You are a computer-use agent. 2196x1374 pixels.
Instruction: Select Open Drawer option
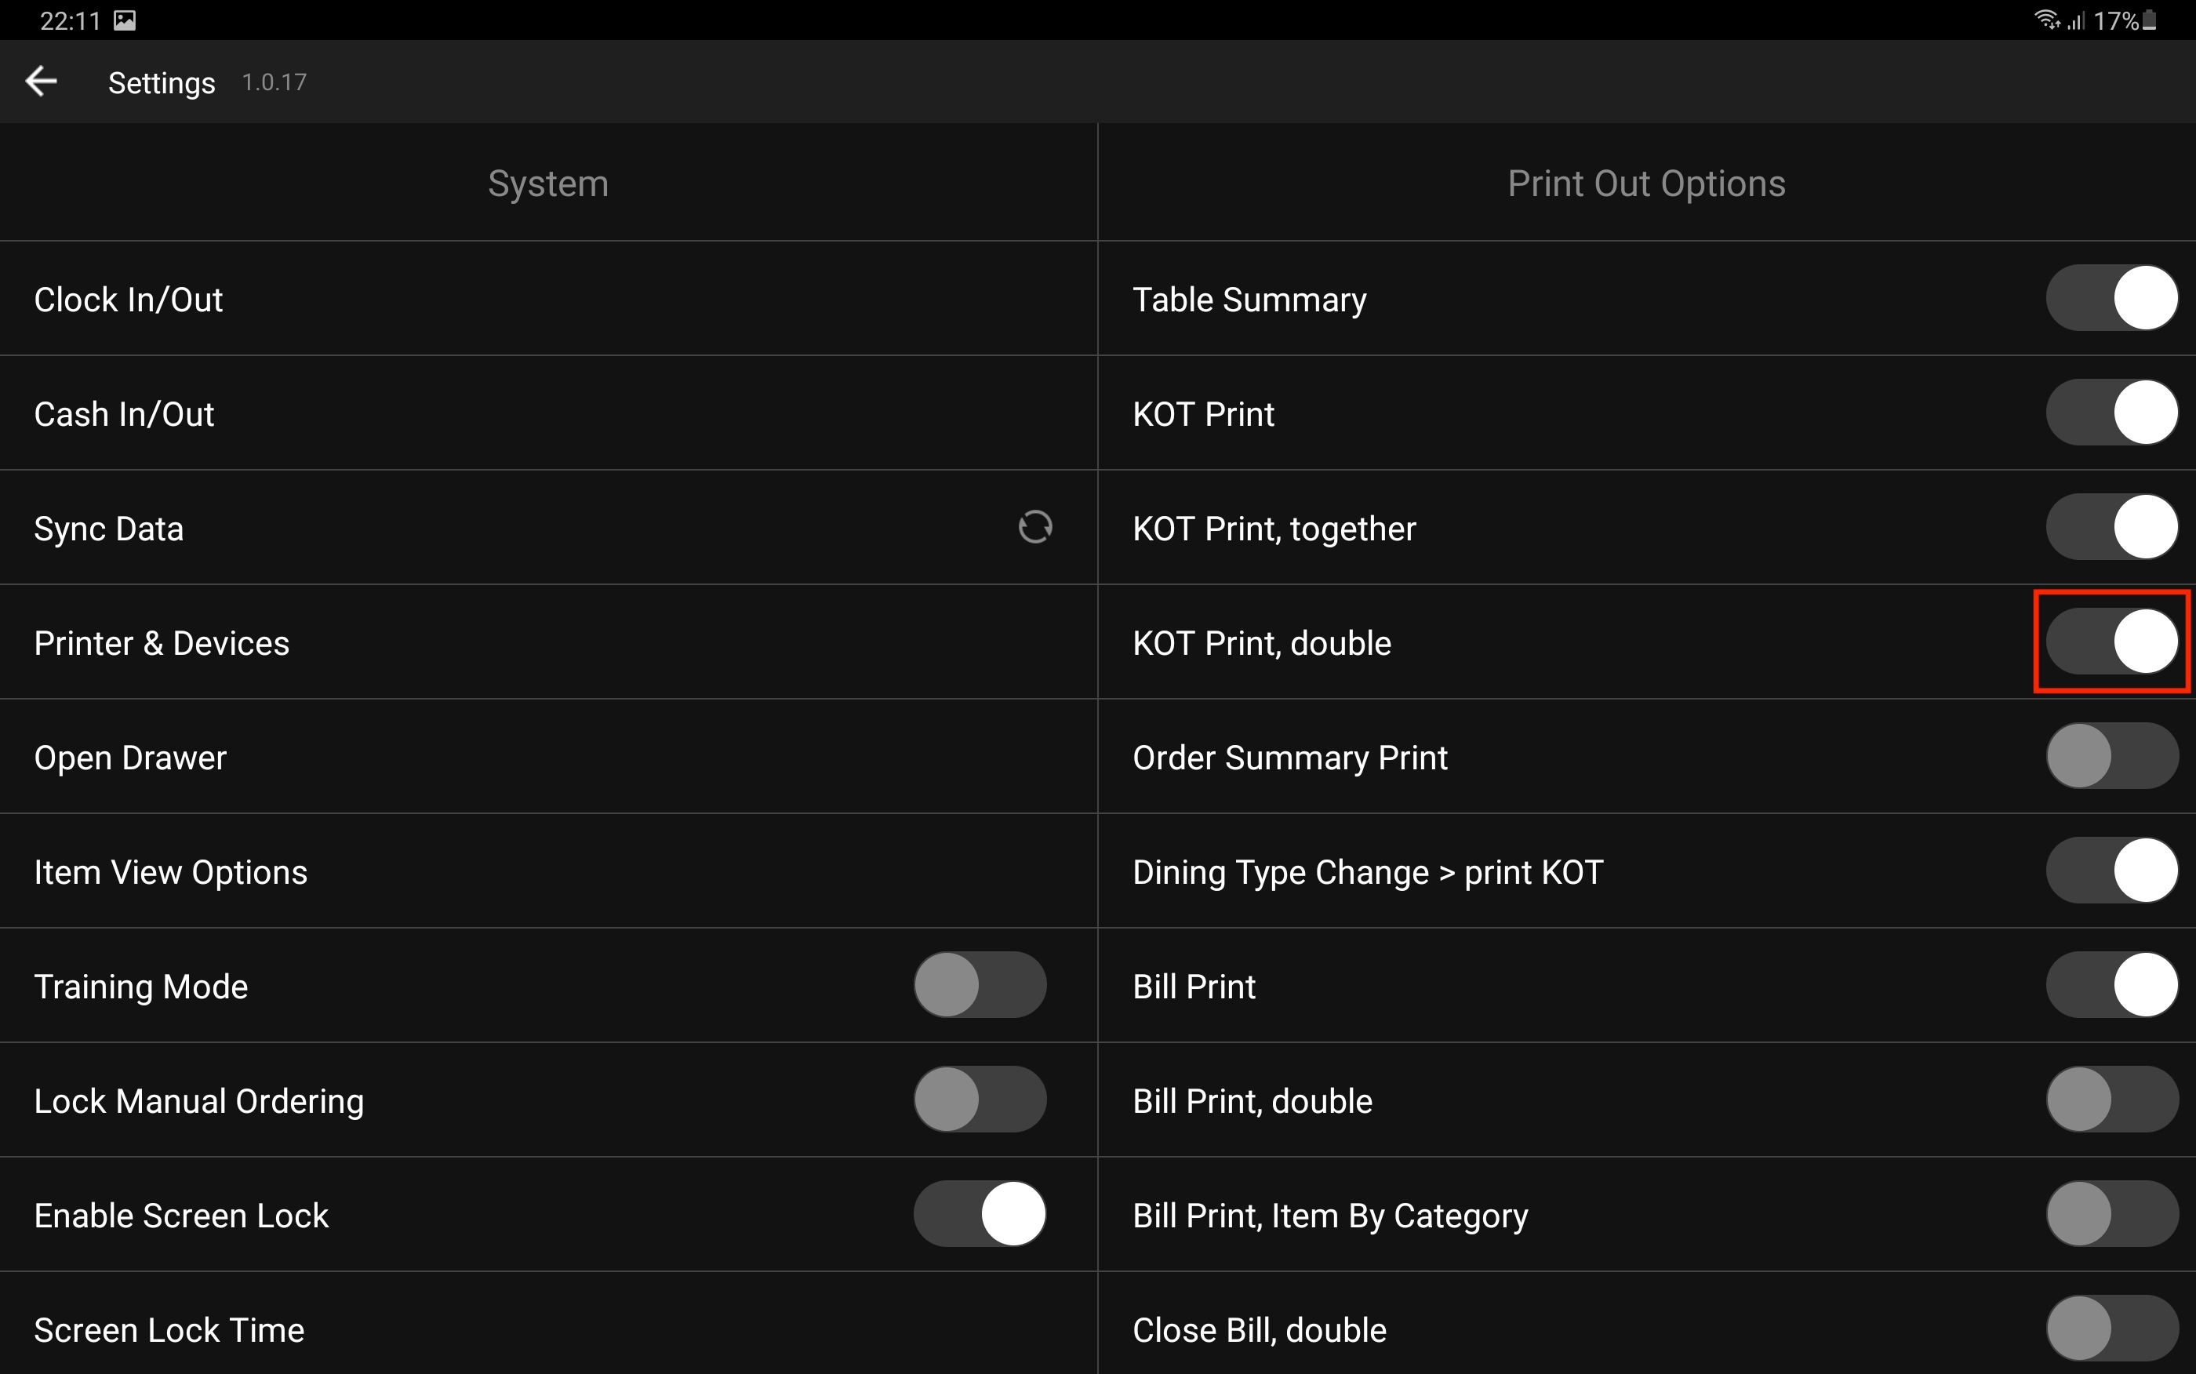click(x=130, y=758)
